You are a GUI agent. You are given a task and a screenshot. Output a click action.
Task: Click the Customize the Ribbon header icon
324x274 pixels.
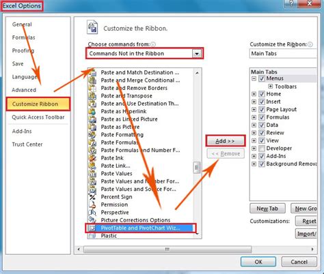(92, 27)
